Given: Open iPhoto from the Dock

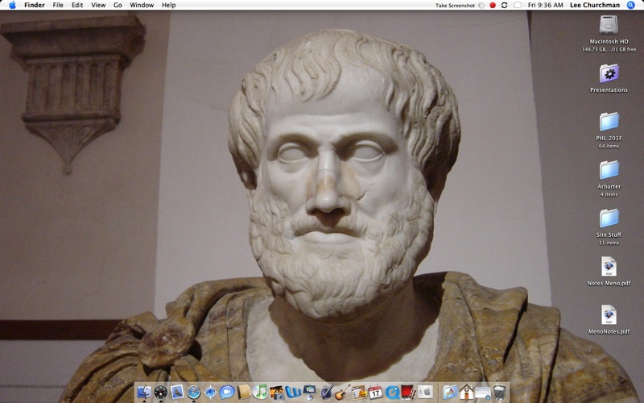Looking at the screenshot, I should click(276, 392).
